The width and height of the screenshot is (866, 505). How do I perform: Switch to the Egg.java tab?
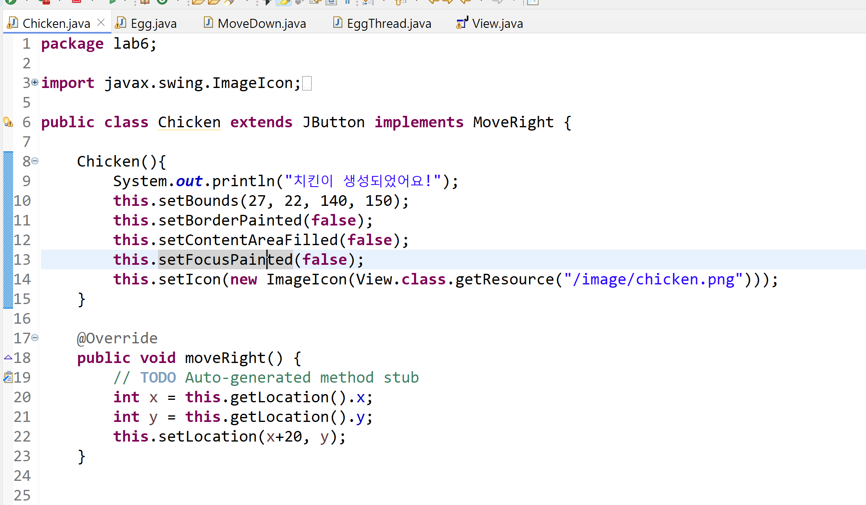153,24
